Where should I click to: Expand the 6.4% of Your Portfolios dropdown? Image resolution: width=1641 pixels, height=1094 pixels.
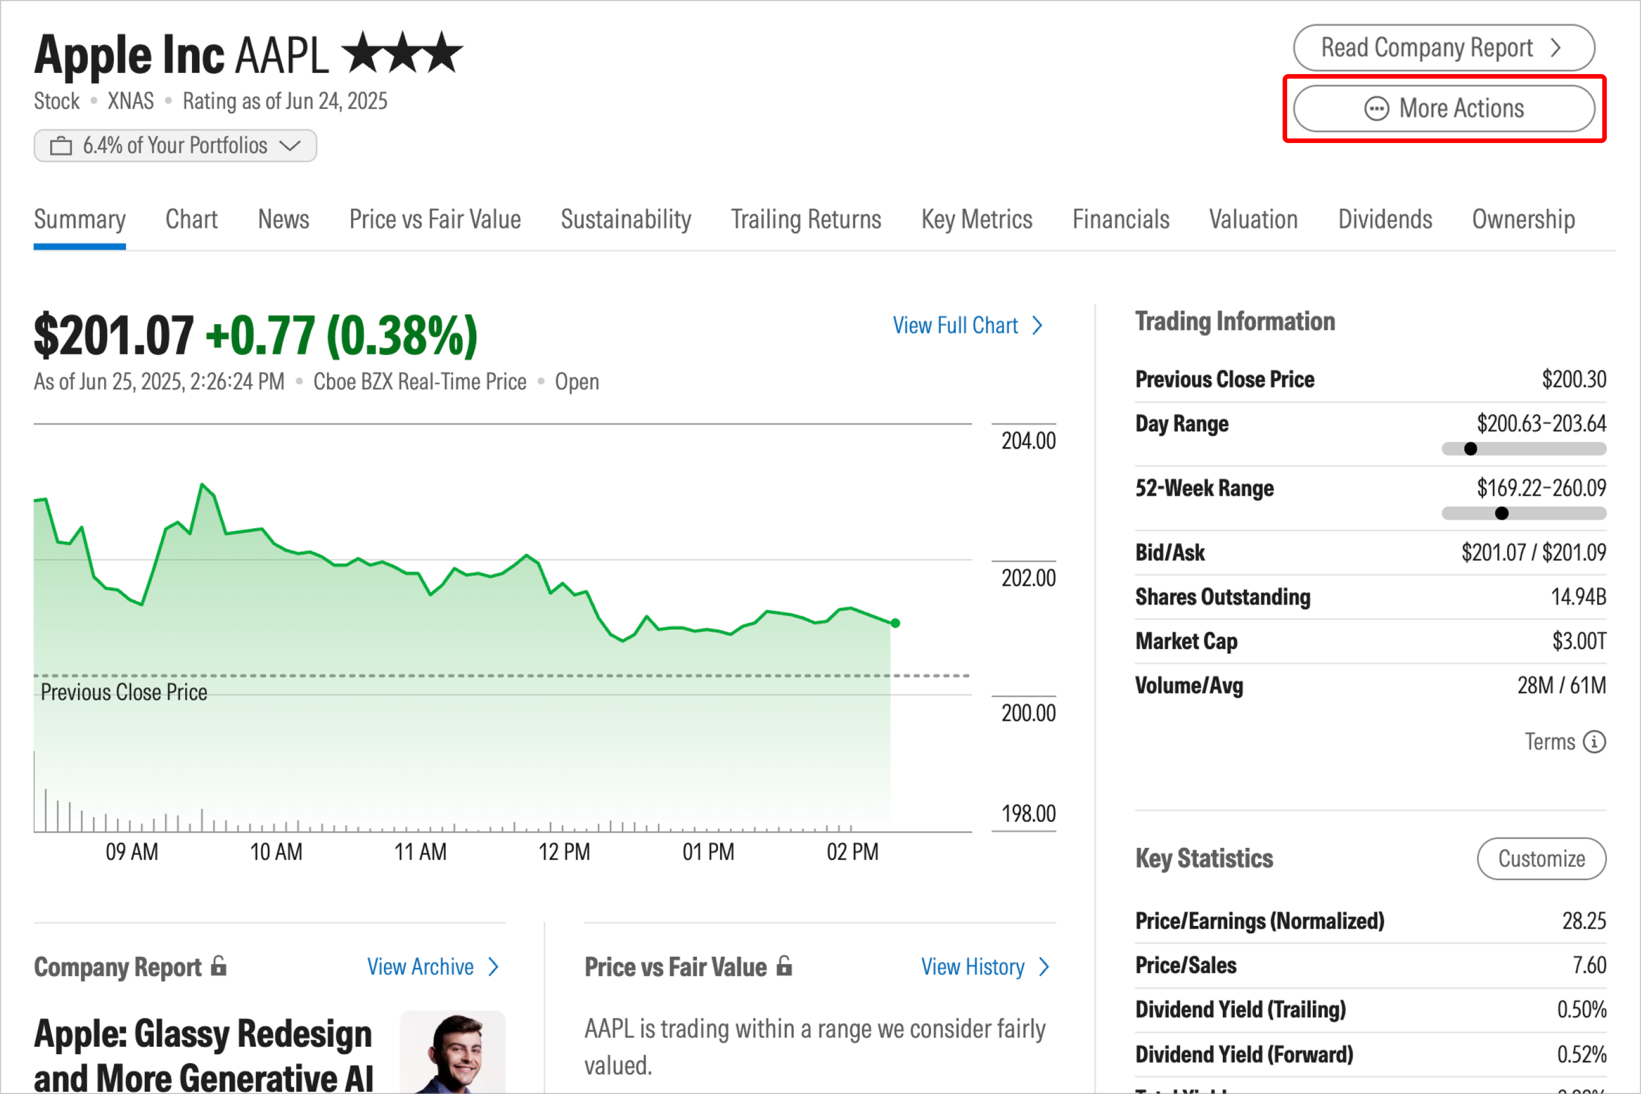click(175, 146)
